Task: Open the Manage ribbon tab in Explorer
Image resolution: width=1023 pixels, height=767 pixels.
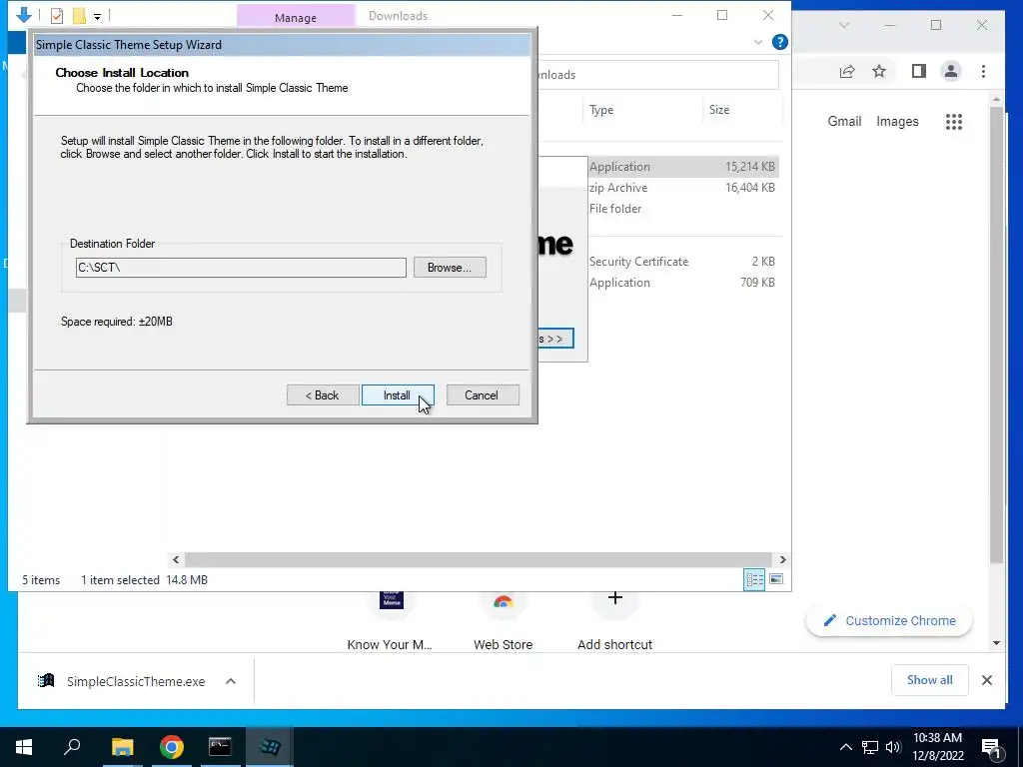Action: pos(296,16)
